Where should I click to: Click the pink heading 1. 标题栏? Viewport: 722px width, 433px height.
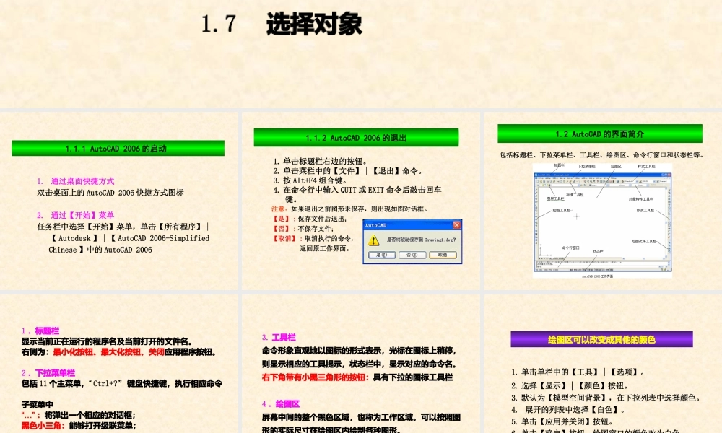tap(40, 331)
